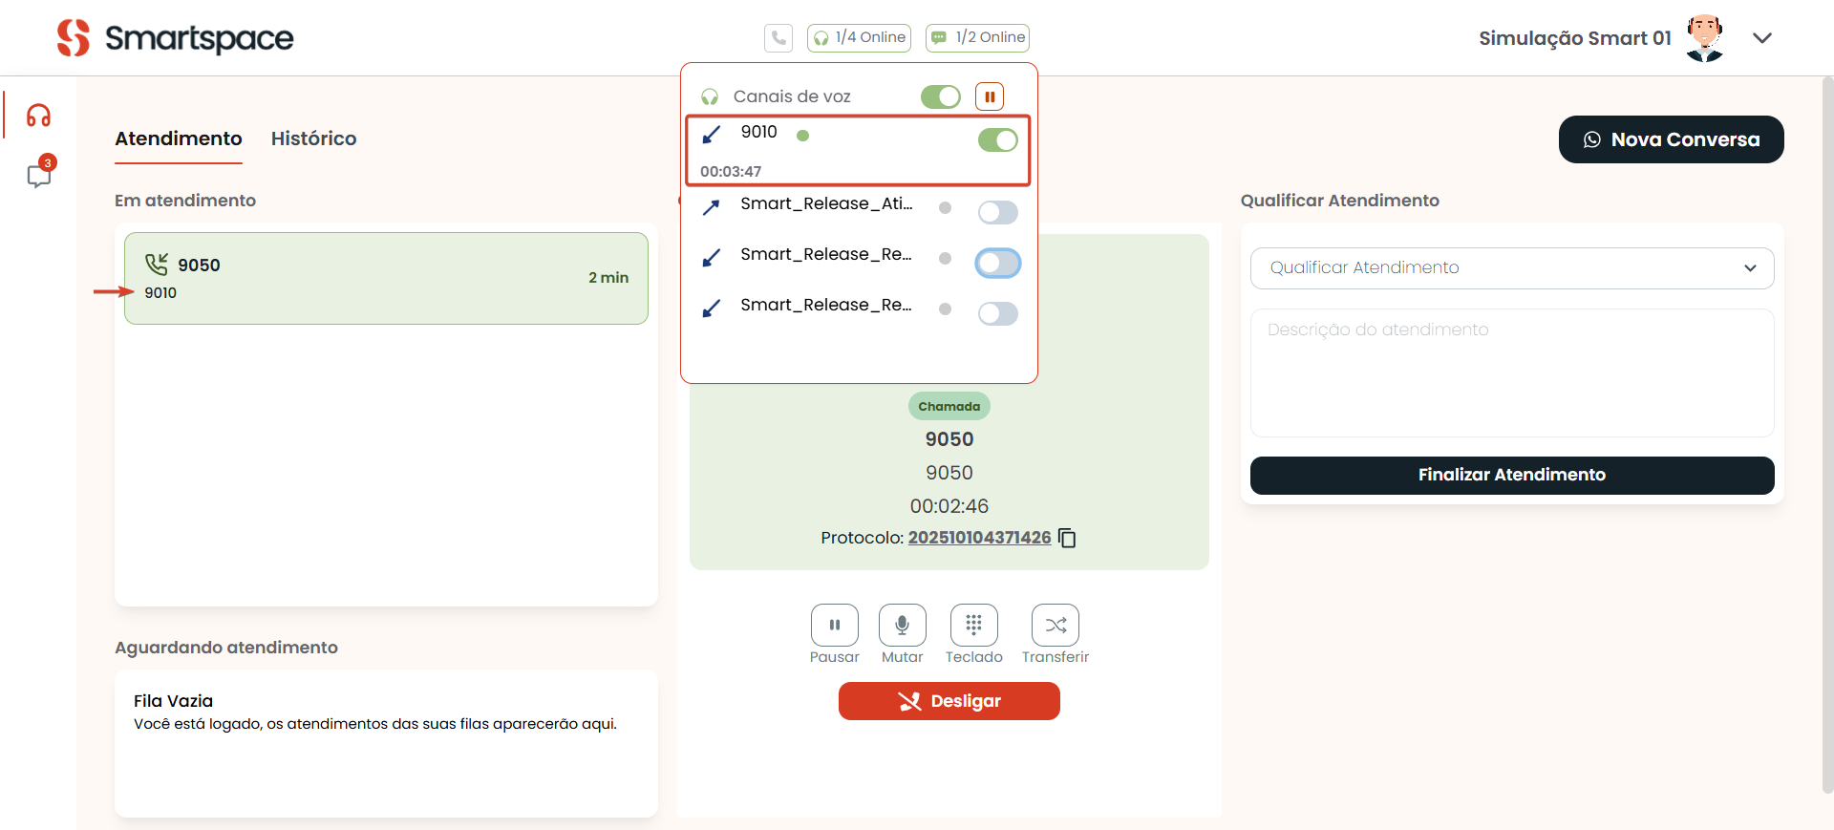
Task: Toggle the Canais de voz master switch
Action: (x=940, y=96)
